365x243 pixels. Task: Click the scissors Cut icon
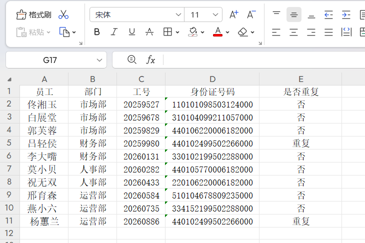point(63,14)
